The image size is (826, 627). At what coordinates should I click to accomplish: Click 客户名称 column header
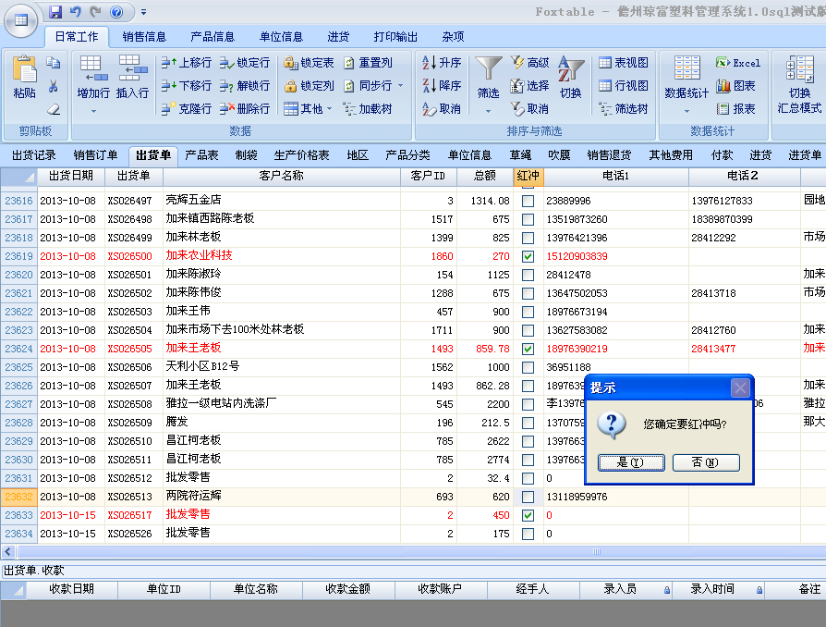coord(281,176)
